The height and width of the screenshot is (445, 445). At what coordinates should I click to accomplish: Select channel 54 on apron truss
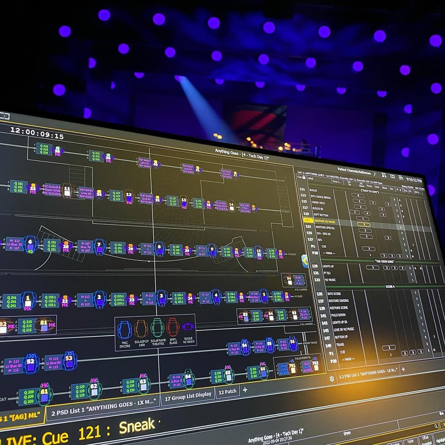[x=244, y=347]
